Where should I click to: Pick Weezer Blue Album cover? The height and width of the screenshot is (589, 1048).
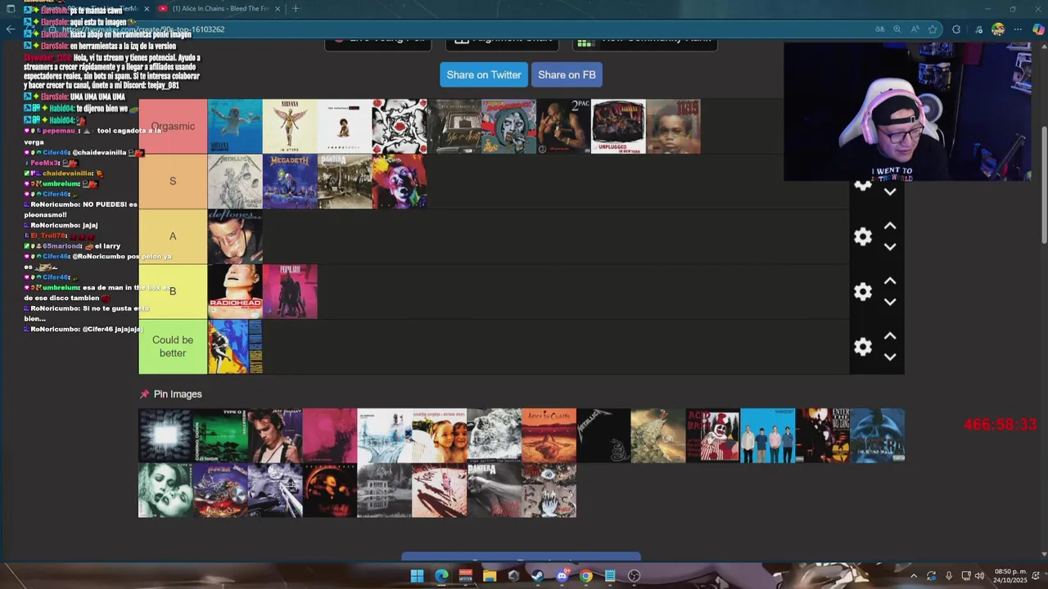tap(768, 436)
